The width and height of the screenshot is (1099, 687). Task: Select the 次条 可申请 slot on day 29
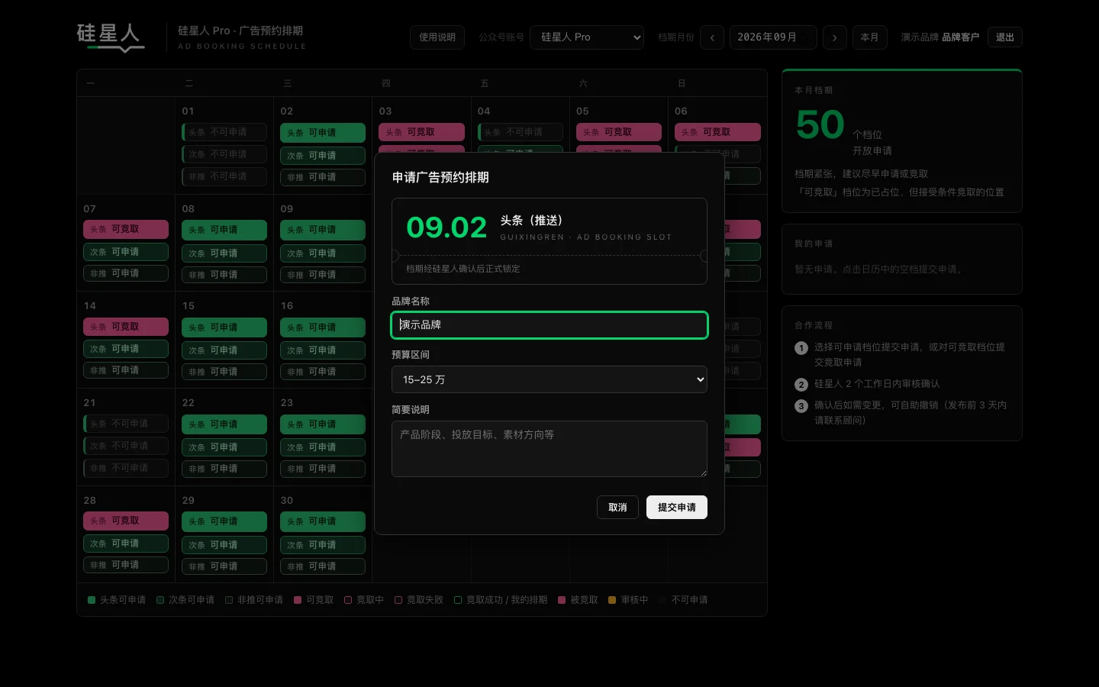pyautogui.click(x=224, y=545)
